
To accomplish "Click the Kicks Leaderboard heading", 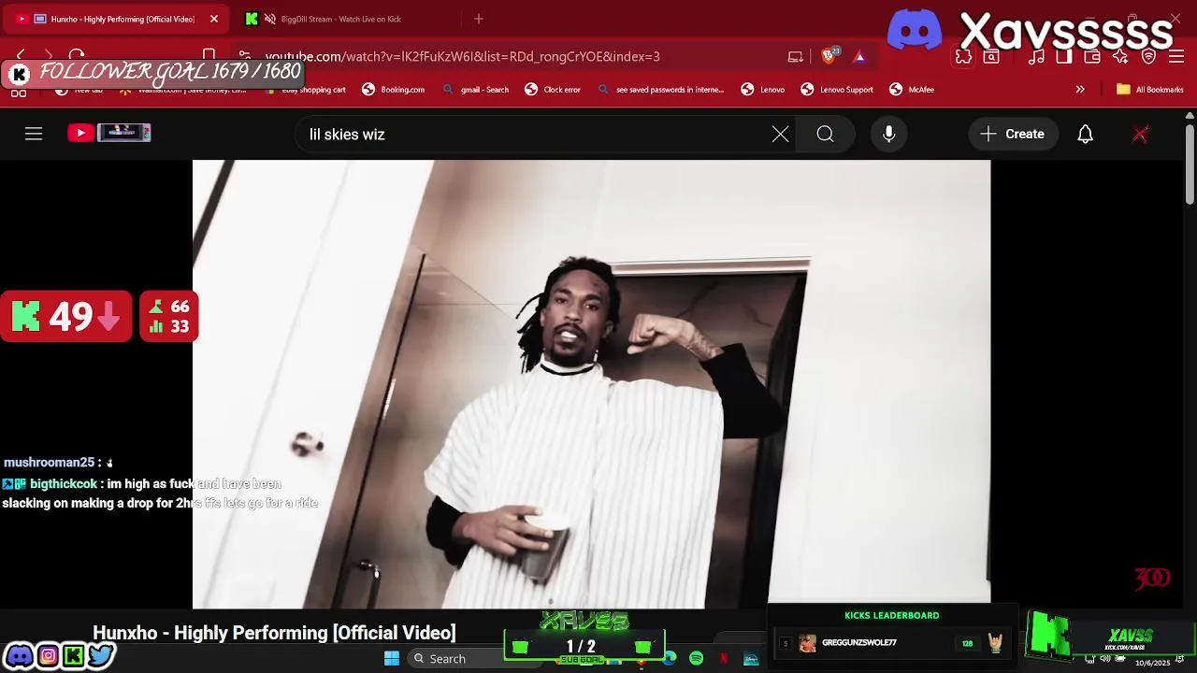I will pyautogui.click(x=891, y=616).
